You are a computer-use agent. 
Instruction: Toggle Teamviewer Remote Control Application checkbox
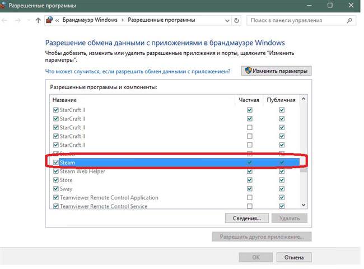click(x=55, y=197)
